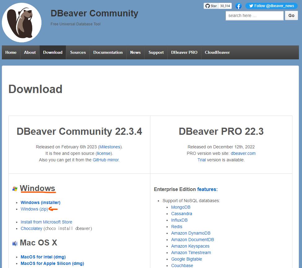302x268 pixels.
Task: Focus the search here input field
Action: pyautogui.click(x=254, y=15)
